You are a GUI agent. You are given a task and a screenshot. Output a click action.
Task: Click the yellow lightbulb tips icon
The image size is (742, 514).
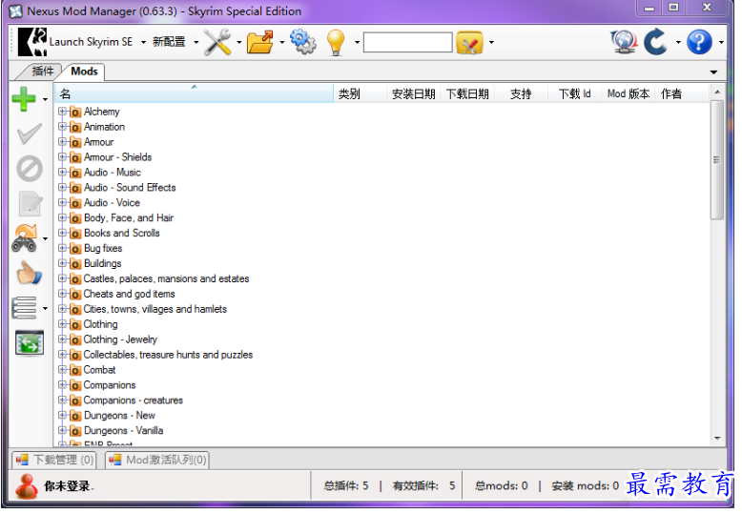[336, 42]
